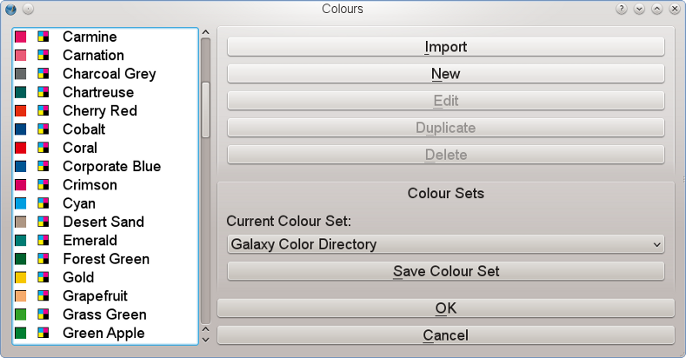The image size is (686, 358).
Task: Click the bottom-most scroll down arrow of colour list
Action: [205, 340]
